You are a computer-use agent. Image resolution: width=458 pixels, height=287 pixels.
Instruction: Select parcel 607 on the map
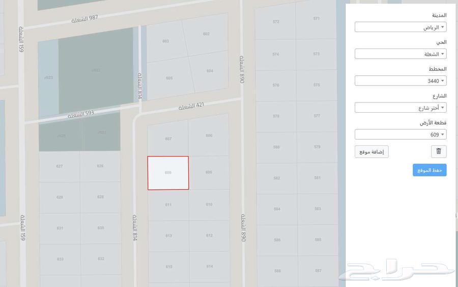[168, 139]
